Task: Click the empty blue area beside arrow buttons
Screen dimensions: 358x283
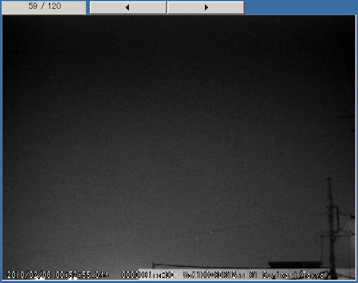Action: 300,7
